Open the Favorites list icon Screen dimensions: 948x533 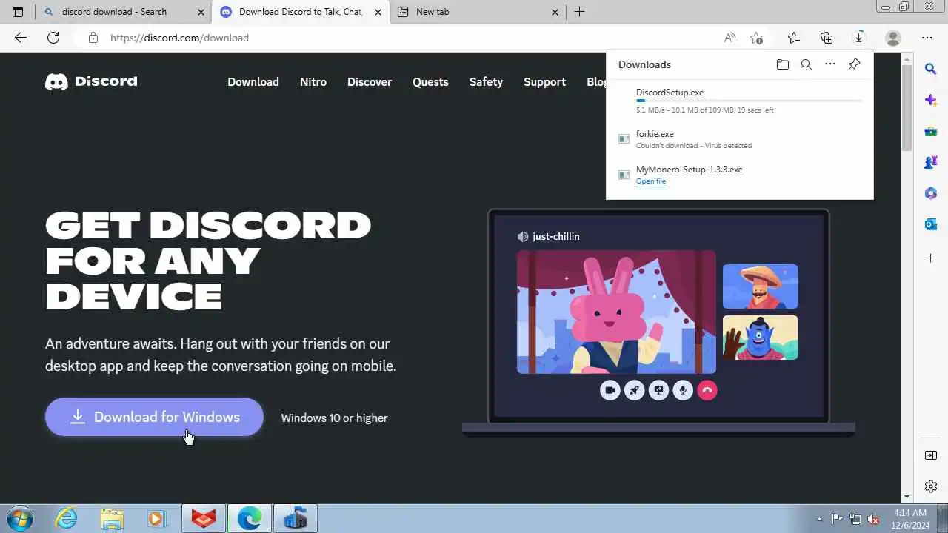pyautogui.click(x=794, y=38)
